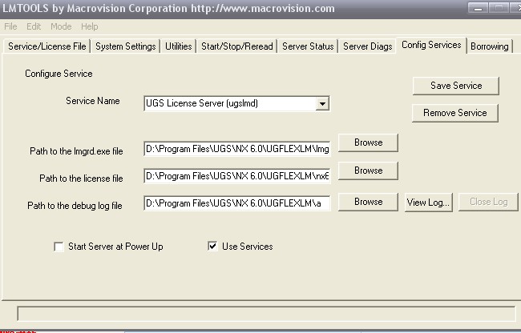Uncheck the Use Services checkbox
The image size is (521, 333).
click(212, 246)
